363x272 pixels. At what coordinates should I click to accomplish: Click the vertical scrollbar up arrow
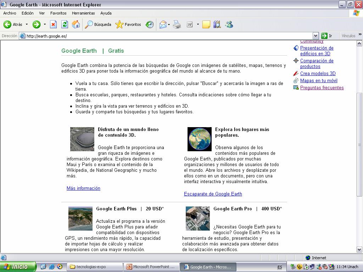click(x=359, y=43)
